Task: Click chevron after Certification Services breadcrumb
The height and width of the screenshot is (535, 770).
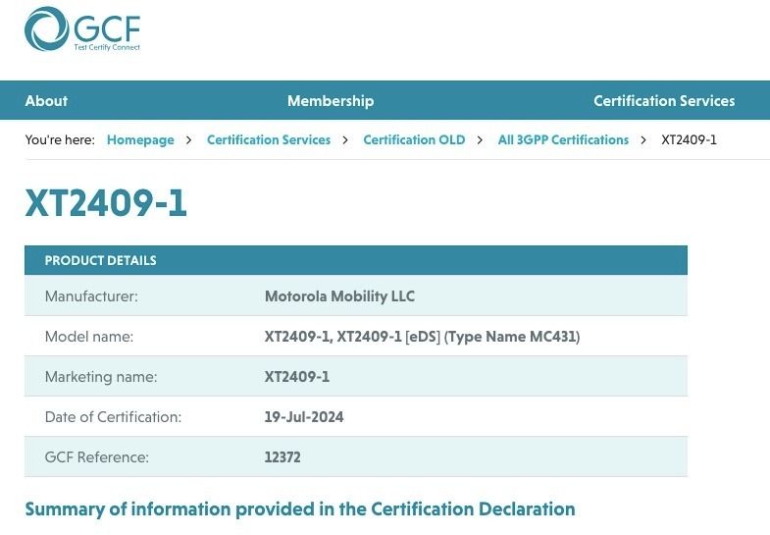Action: [x=345, y=140]
